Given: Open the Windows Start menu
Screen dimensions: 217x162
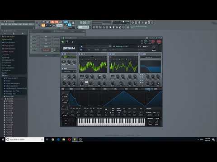Looking at the screenshot, I should click(x=3, y=139).
